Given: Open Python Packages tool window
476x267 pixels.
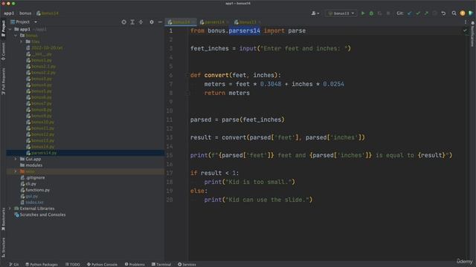Looking at the screenshot, I should [x=42, y=264].
